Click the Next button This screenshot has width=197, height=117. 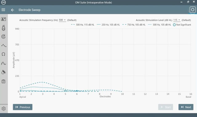[186, 107]
